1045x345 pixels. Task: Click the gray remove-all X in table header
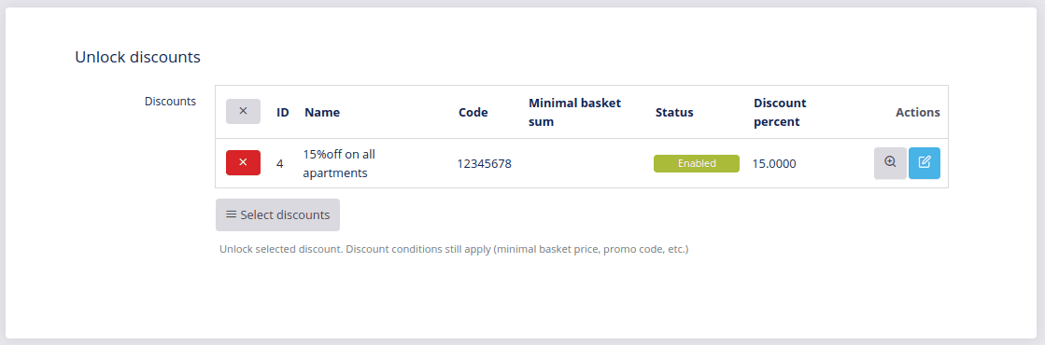coord(243,111)
